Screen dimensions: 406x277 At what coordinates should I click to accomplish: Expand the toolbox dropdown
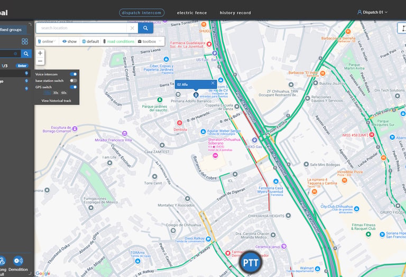pos(150,41)
